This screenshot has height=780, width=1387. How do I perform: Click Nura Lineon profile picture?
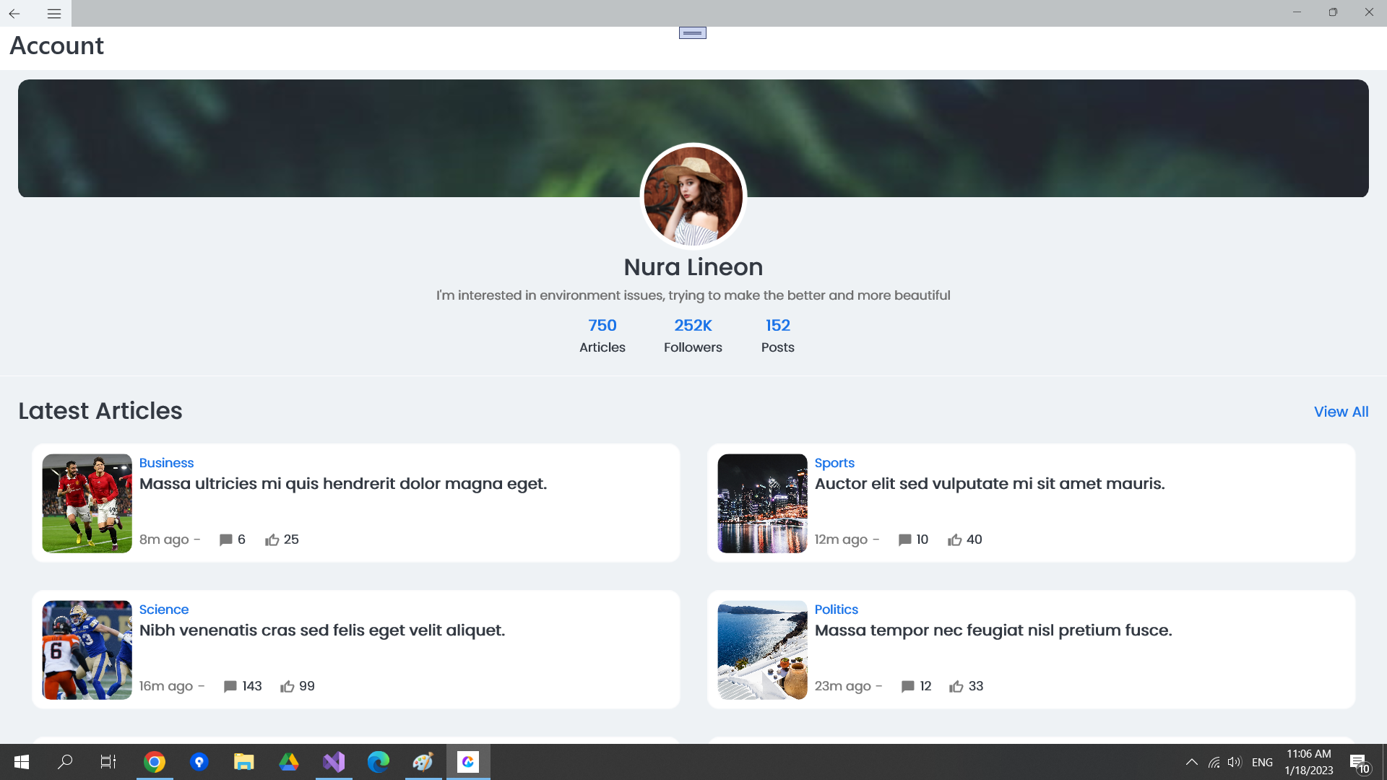point(693,196)
